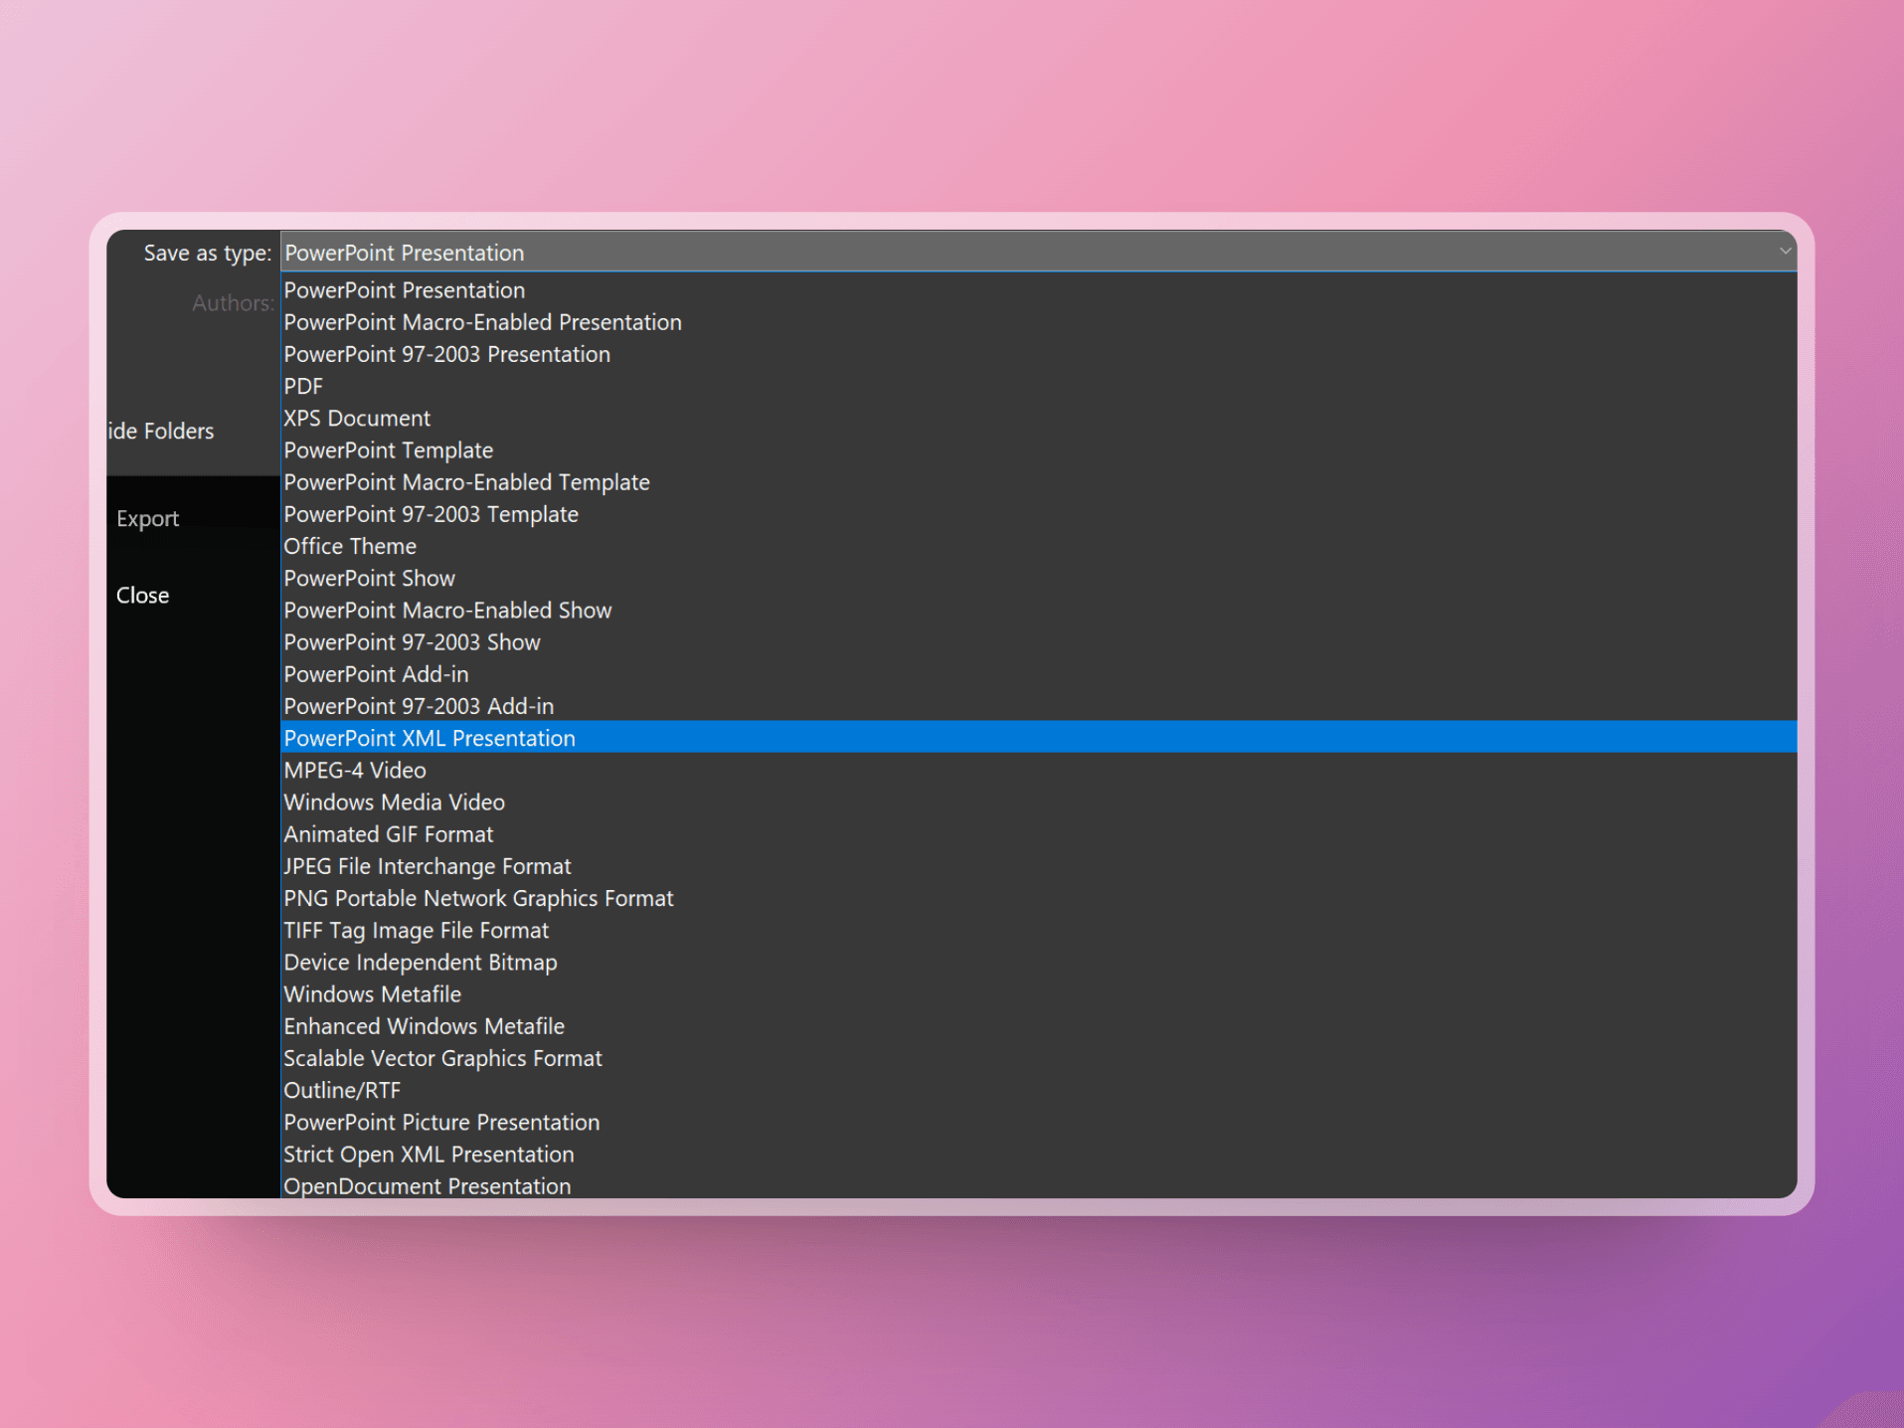Choose MPEG-4 Video format
1904x1428 pixels.
[x=1038, y=770]
